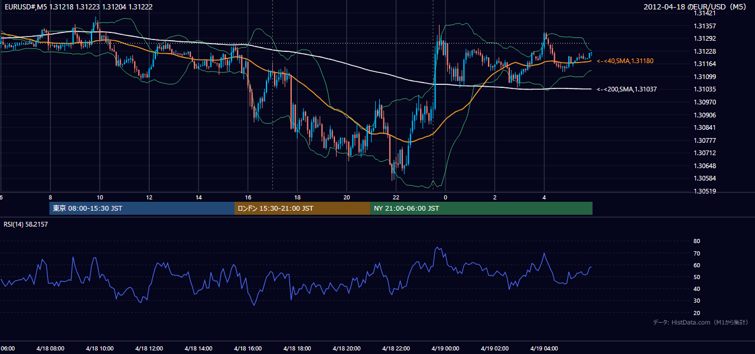Click RSI axis level 80

coord(697,241)
